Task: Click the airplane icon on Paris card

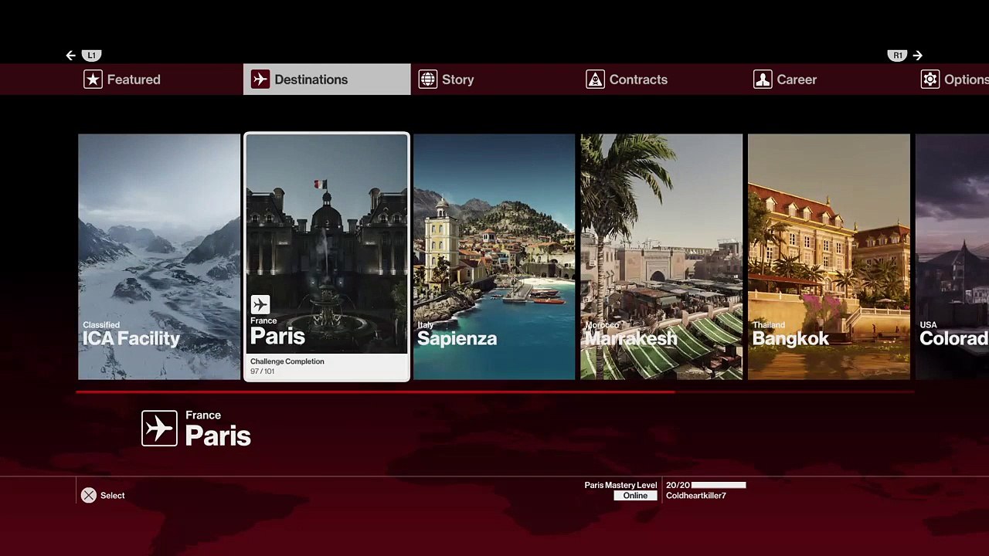Action: point(260,304)
